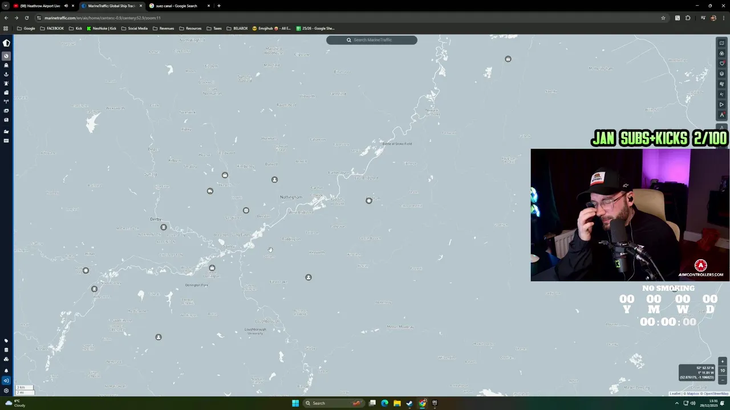This screenshot has width=730, height=410.
Task: Open a new browser tab
Action: tap(219, 6)
